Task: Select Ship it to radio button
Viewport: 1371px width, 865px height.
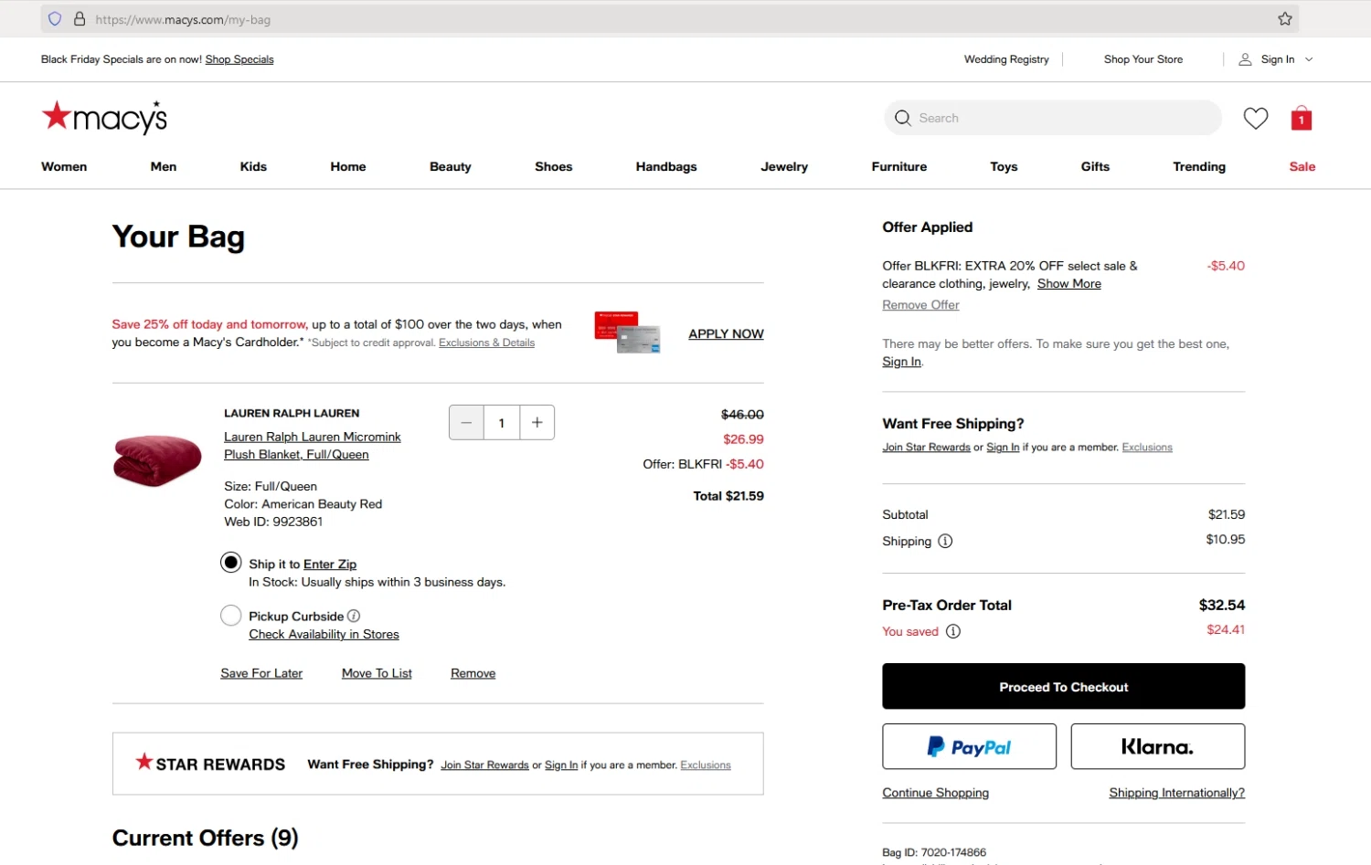Action: pyautogui.click(x=231, y=563)
